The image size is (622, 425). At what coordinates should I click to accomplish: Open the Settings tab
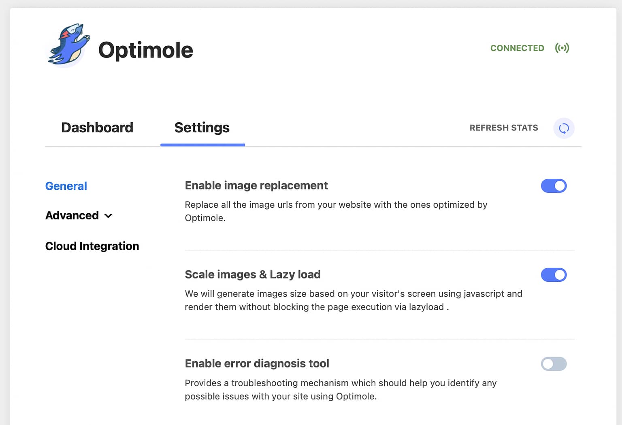pos(202,127)
